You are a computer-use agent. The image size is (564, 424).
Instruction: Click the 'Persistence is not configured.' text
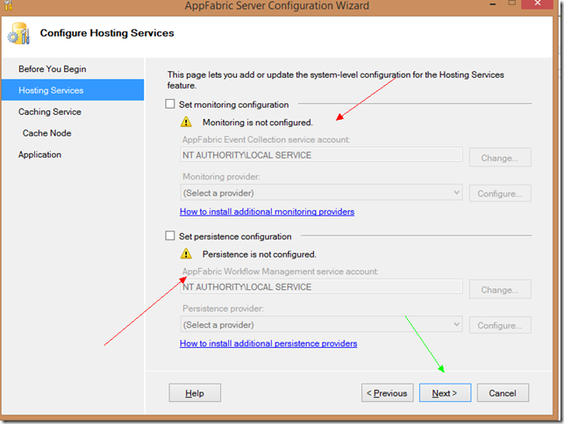click(x=260, y=254)
